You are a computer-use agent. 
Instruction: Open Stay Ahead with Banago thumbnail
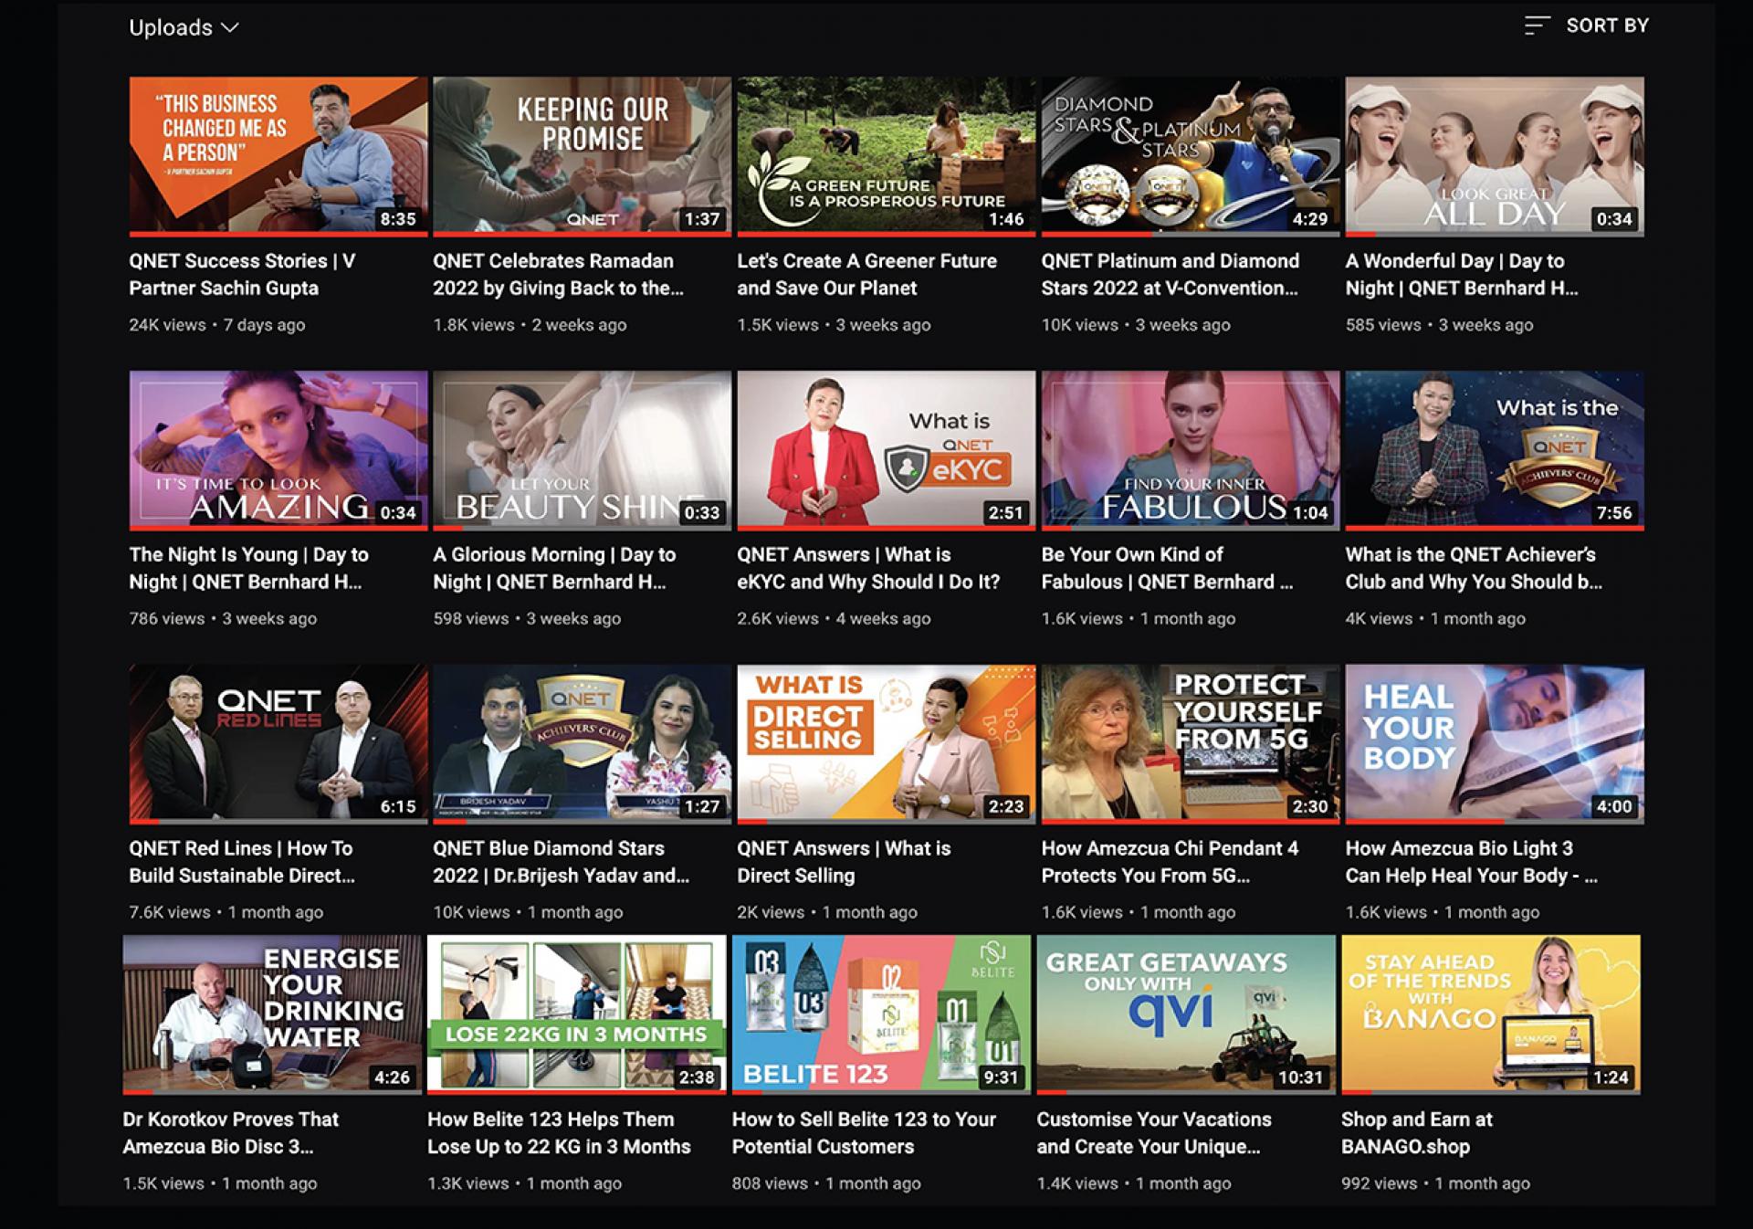point(1491,1014)
